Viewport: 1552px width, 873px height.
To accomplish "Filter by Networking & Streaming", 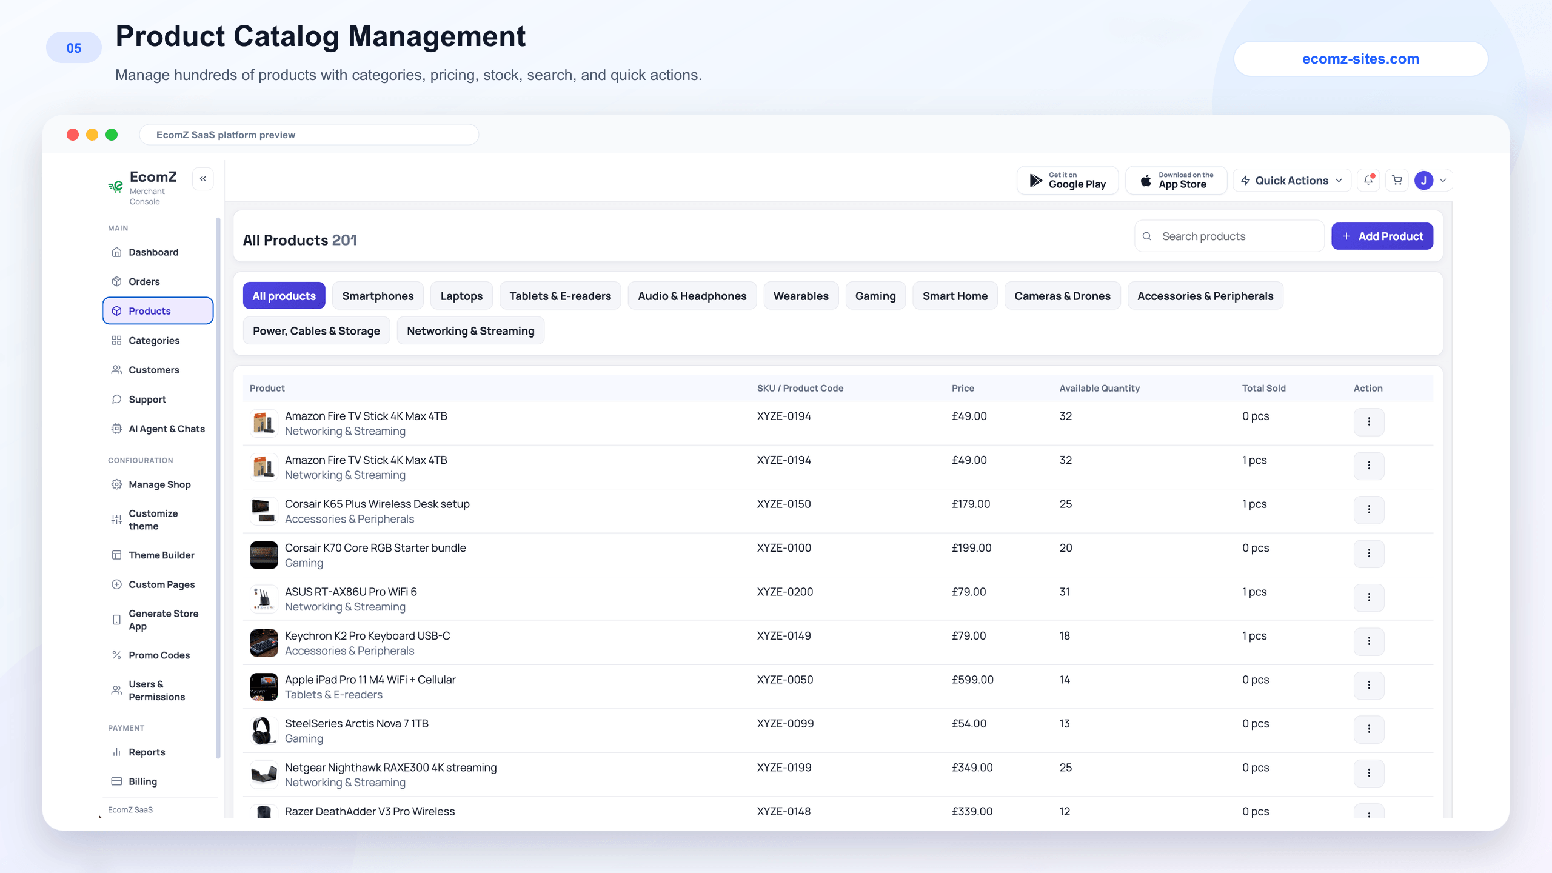I will pos(470,331).
